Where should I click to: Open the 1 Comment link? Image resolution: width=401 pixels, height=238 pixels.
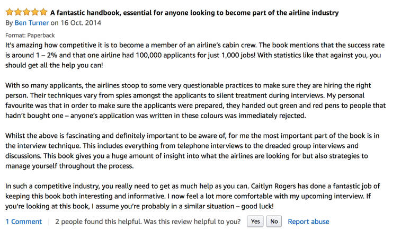click(23, 222)
